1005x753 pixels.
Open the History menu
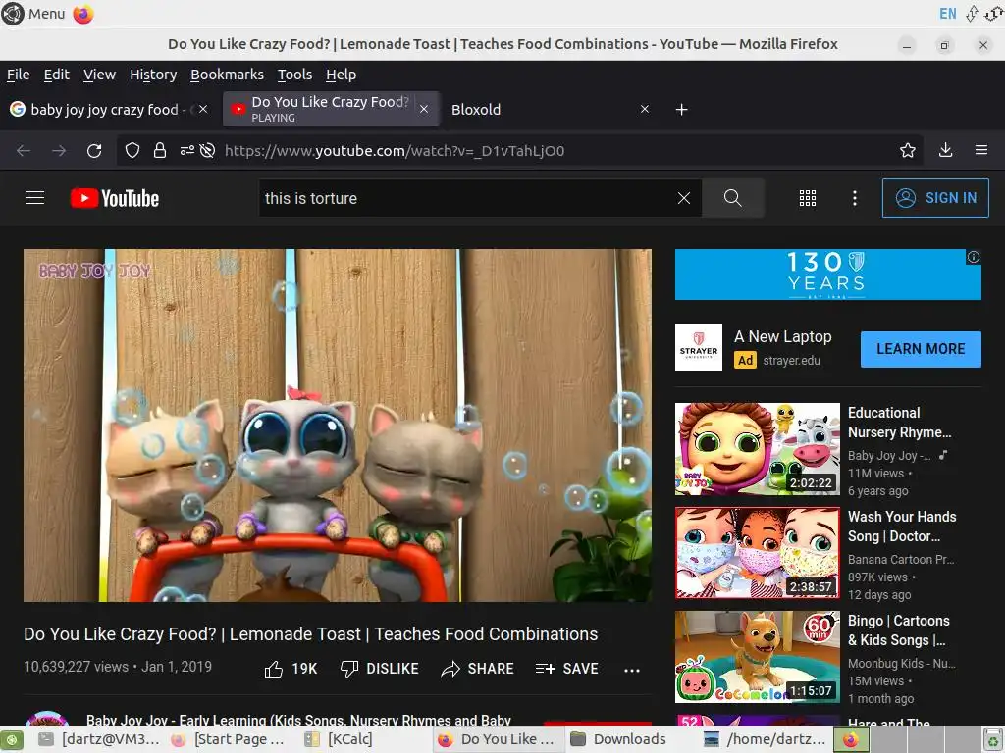click(x=153, y=75)
